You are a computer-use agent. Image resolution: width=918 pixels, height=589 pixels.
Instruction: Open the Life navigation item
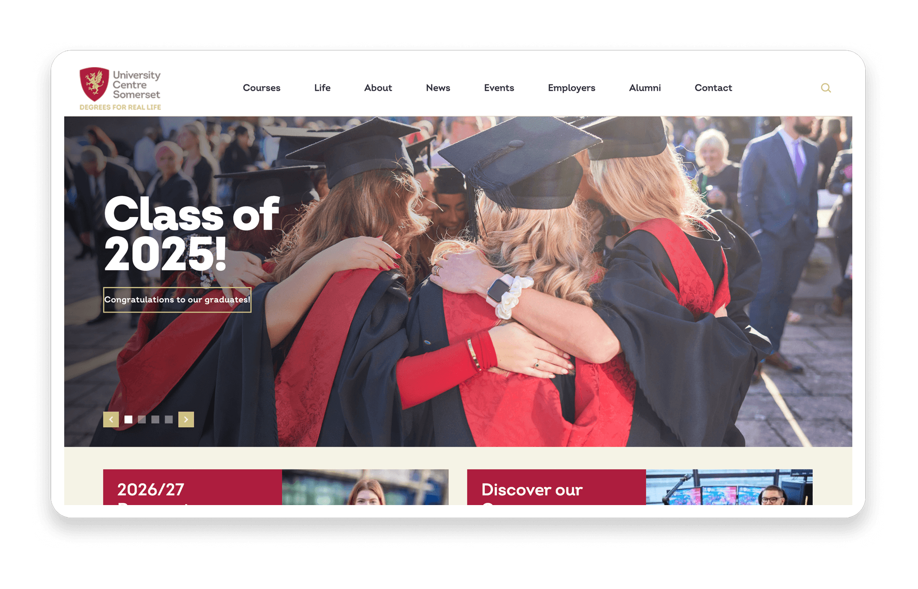[322, 88]
